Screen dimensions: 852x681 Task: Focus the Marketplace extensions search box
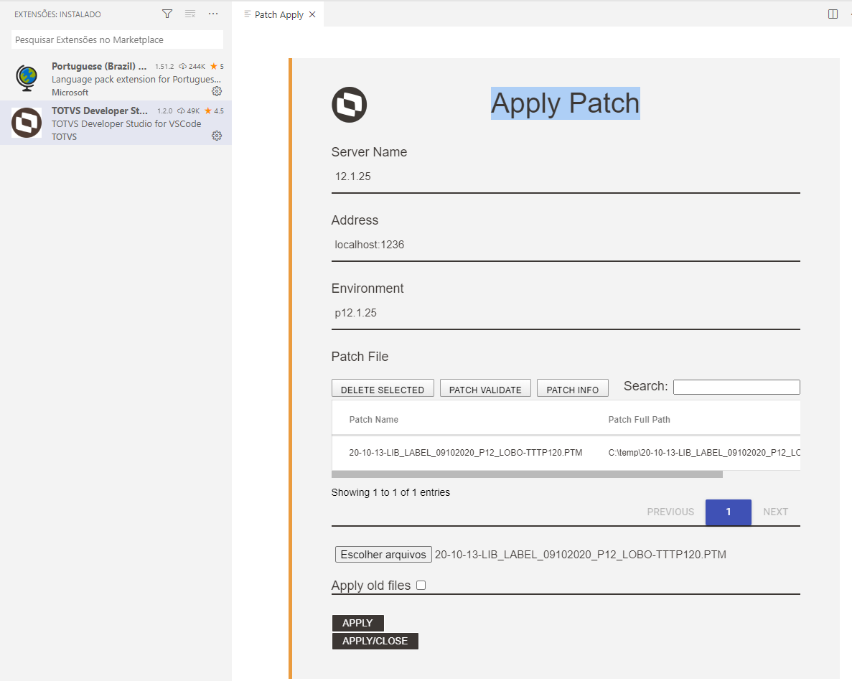click(118, 39)
